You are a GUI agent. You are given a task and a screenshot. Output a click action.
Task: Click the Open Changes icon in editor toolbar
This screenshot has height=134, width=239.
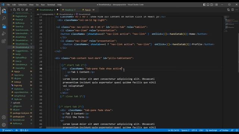click(x=228, y=10)
